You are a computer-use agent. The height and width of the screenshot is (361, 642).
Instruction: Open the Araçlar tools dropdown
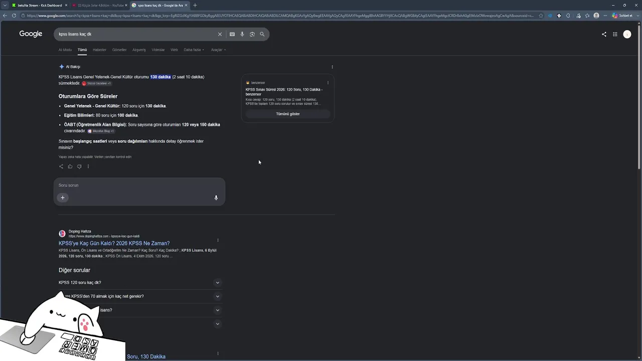218,50
